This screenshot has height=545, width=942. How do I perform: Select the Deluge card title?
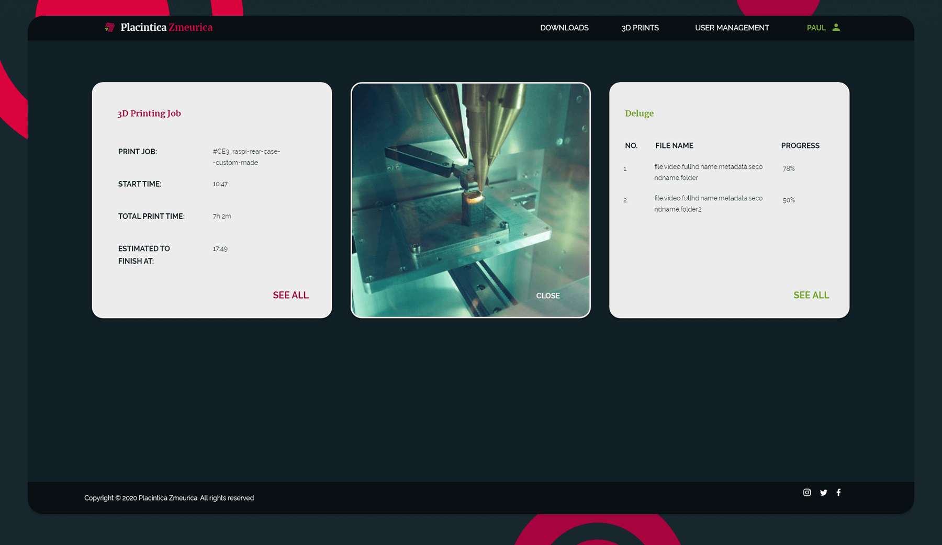pyautogui.click(x=639, y=113)
